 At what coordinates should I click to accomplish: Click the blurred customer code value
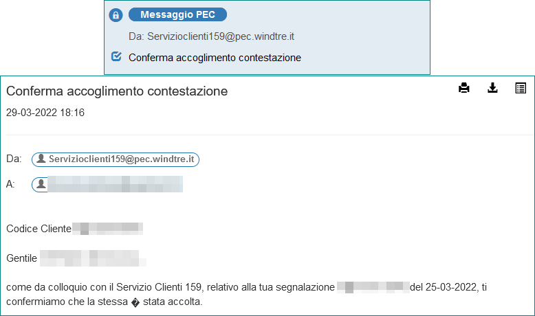pos(107,228)
